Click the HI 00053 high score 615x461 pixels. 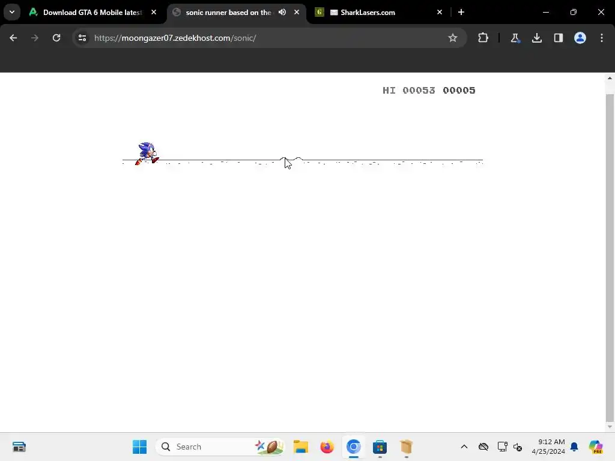click(408, 91)
